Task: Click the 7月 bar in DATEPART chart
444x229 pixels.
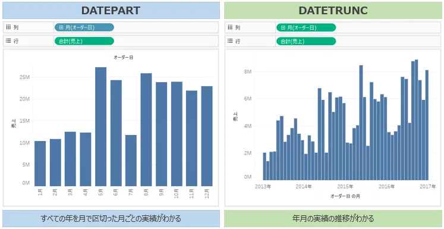Action: pyautogui.click(x=131, y=161)
